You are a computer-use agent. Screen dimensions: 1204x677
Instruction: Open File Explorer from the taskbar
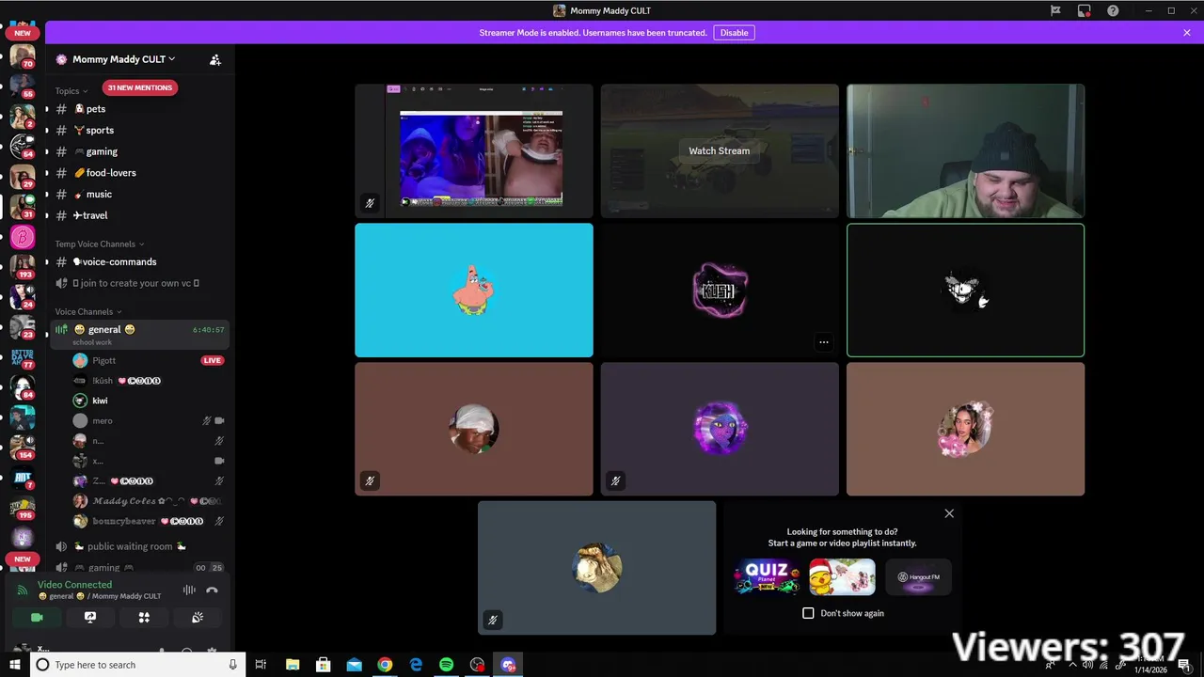click(293, 665)
